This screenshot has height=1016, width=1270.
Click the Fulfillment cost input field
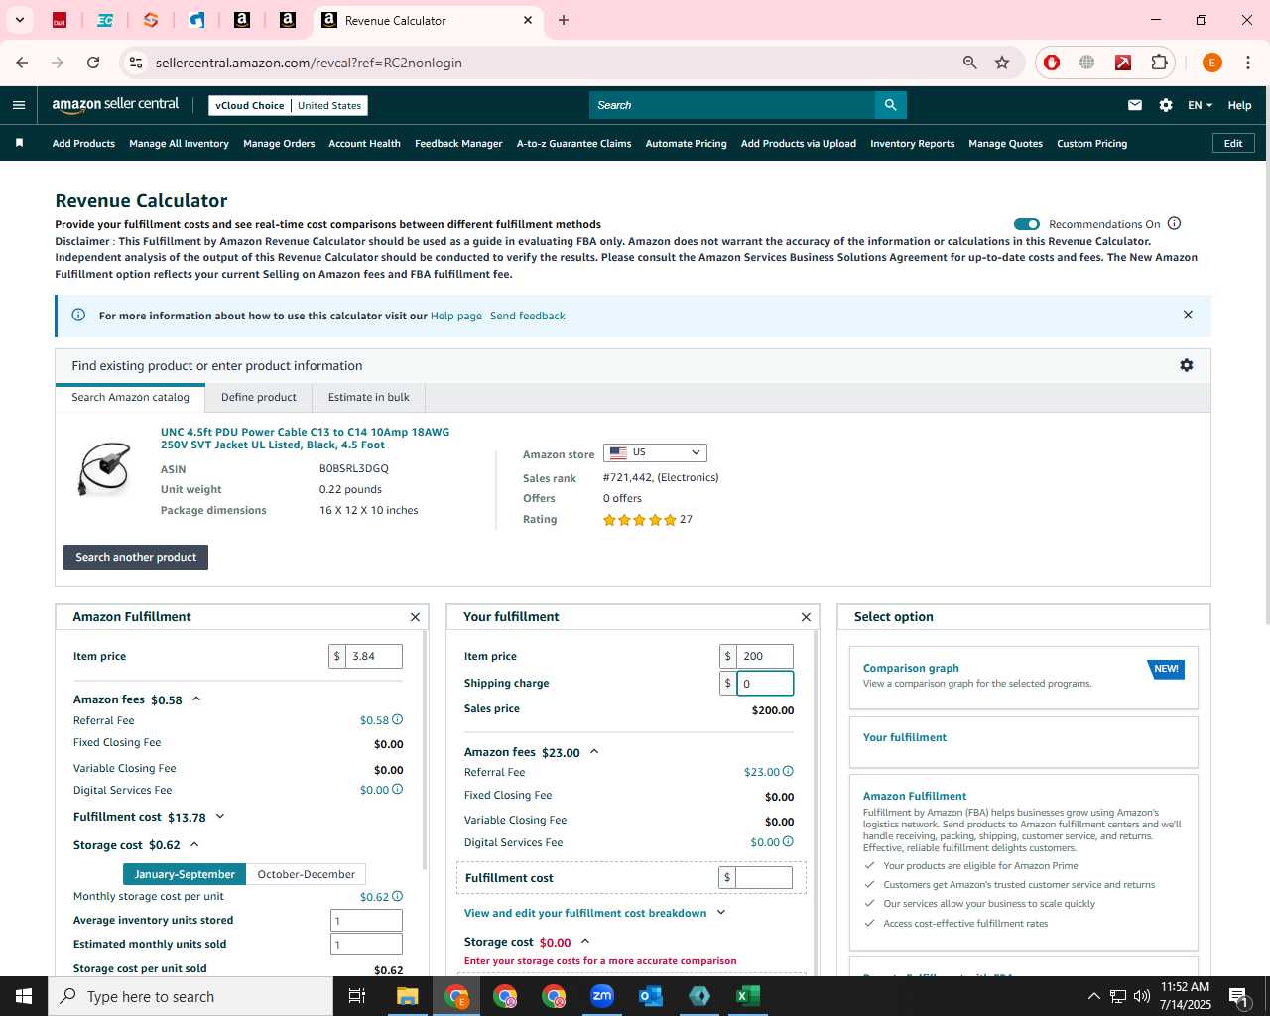pos(763,877)
